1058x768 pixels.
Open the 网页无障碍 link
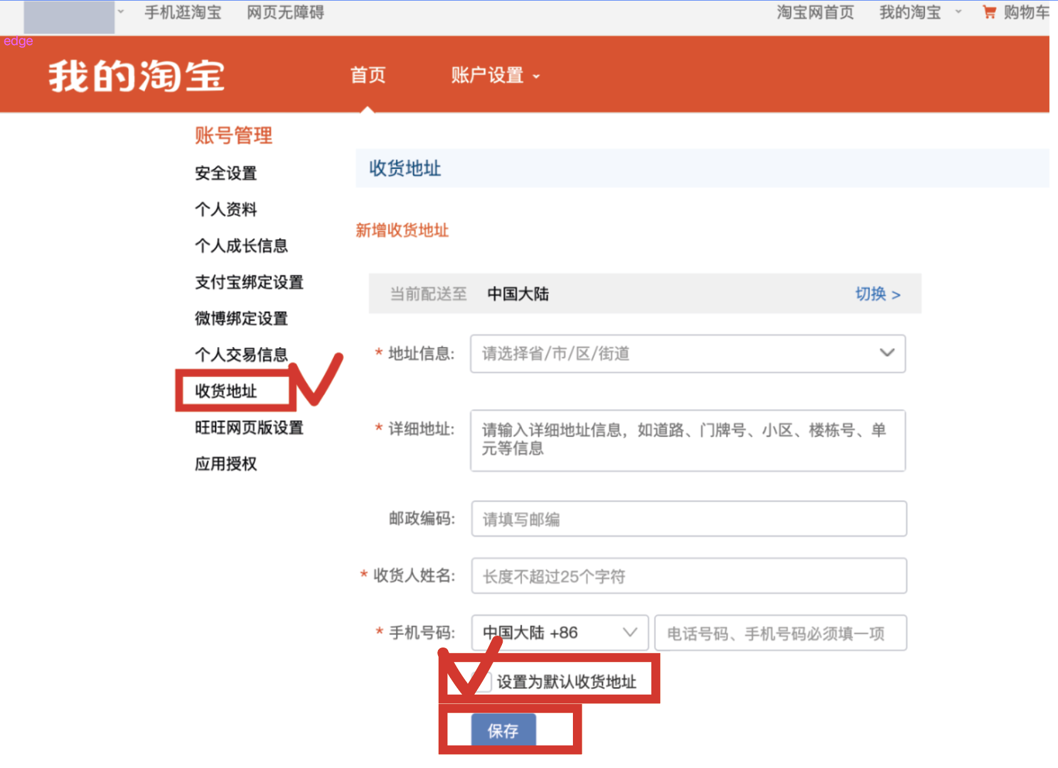pos(286,13)
